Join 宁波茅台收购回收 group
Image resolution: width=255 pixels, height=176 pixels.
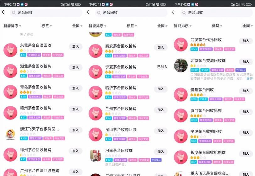(246, 133)
